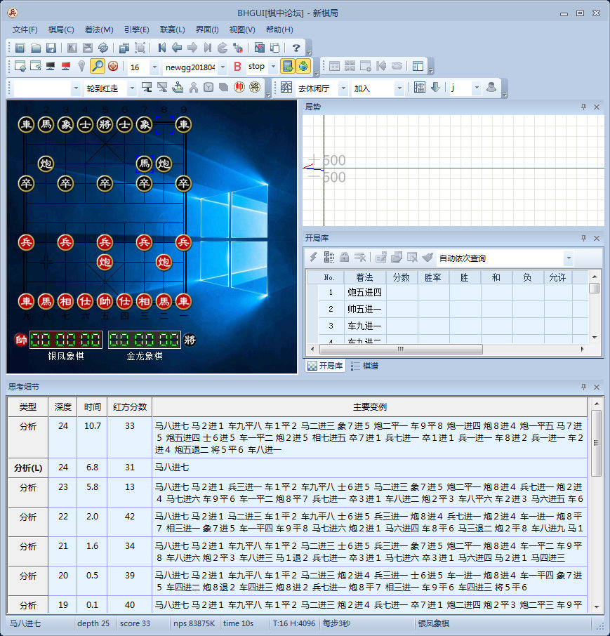Click the 类型 column header

[x=27, y=407]
